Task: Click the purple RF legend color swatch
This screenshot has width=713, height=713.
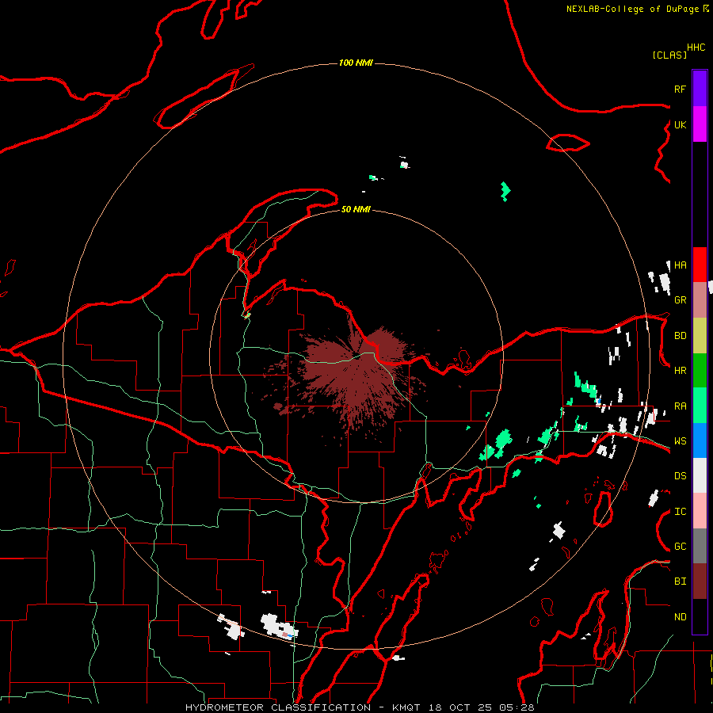Action: pos(700,89)
